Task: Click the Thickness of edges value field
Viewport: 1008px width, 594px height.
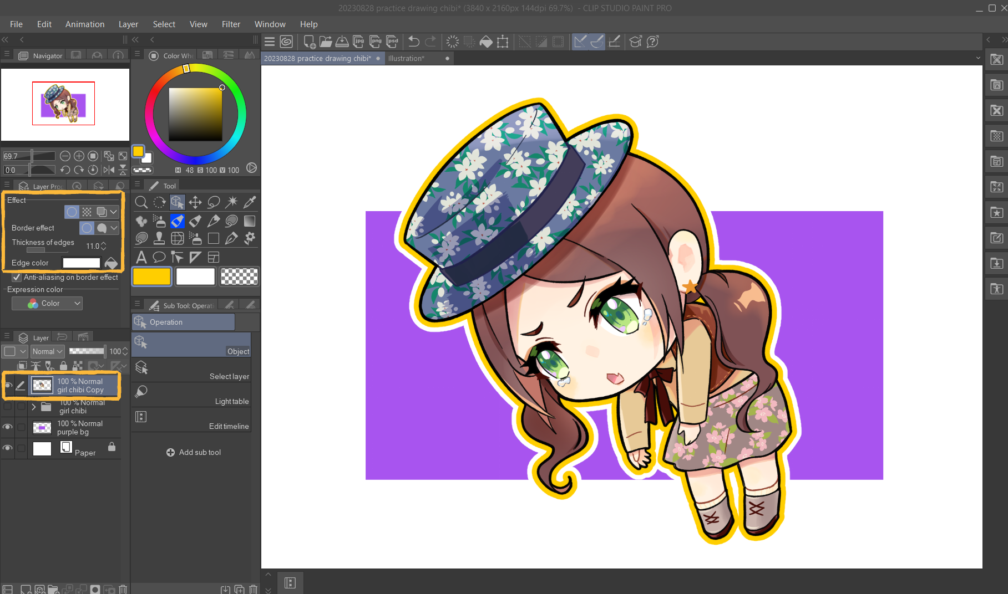Action: click(92, 246)
